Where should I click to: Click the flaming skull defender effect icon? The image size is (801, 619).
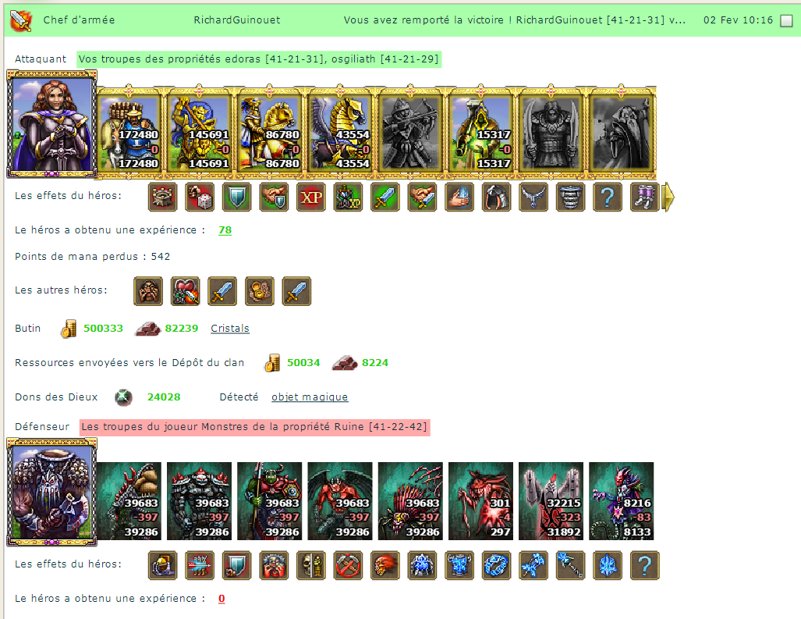pyautogui.click(x=385, y=565)
